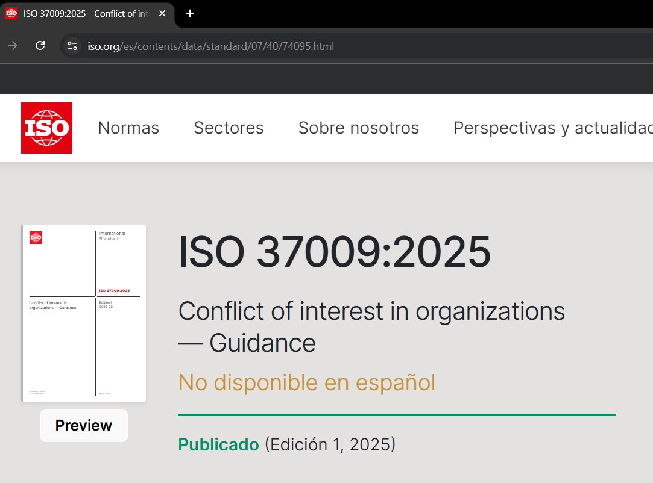Image resolution: width=653 pixels, height=483 pixels.
Task: Expand the Perspectivas y actualidad menu
Action: click(x=552, y=128)
